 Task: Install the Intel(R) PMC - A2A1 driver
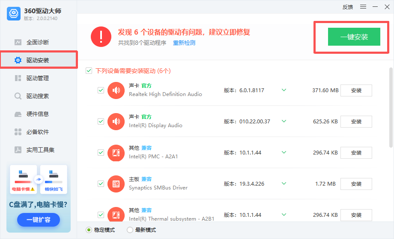click(356, 153)
